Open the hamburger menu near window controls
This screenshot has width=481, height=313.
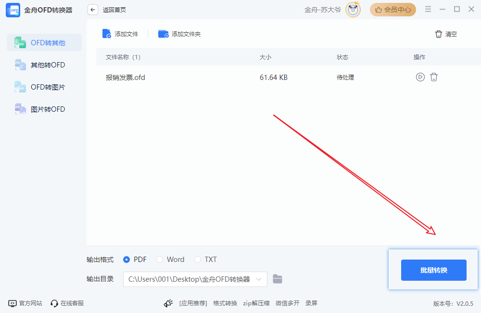(x=428, y=8)
